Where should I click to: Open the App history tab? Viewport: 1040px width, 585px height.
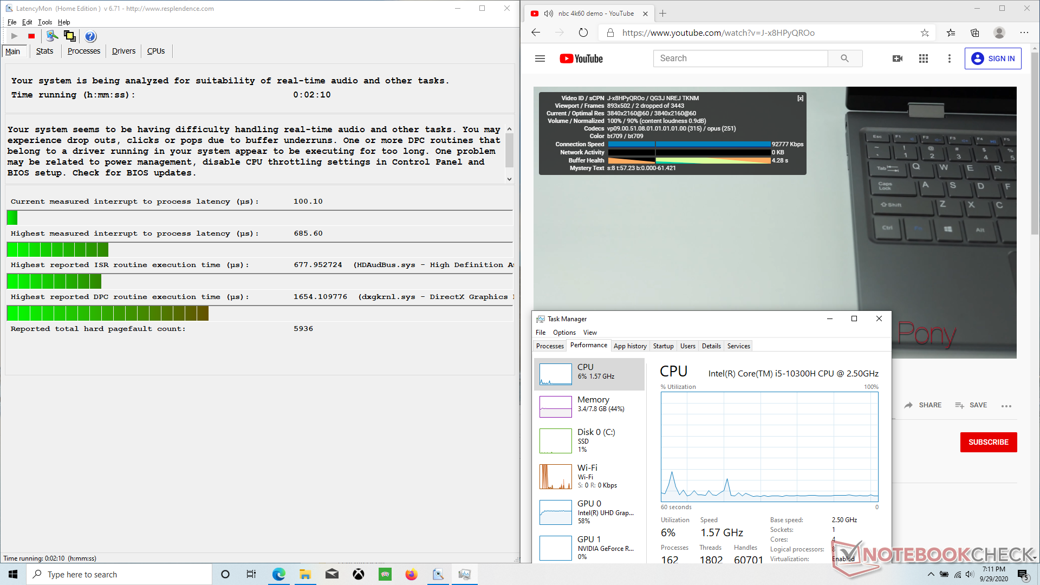(x=630, y=346)
